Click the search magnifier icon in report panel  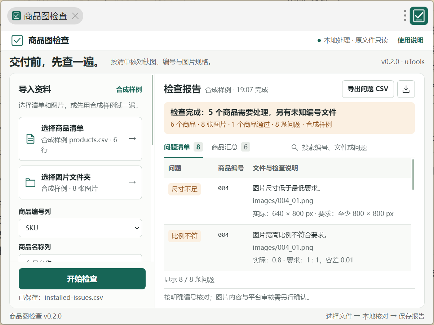(x=294, y=148)
